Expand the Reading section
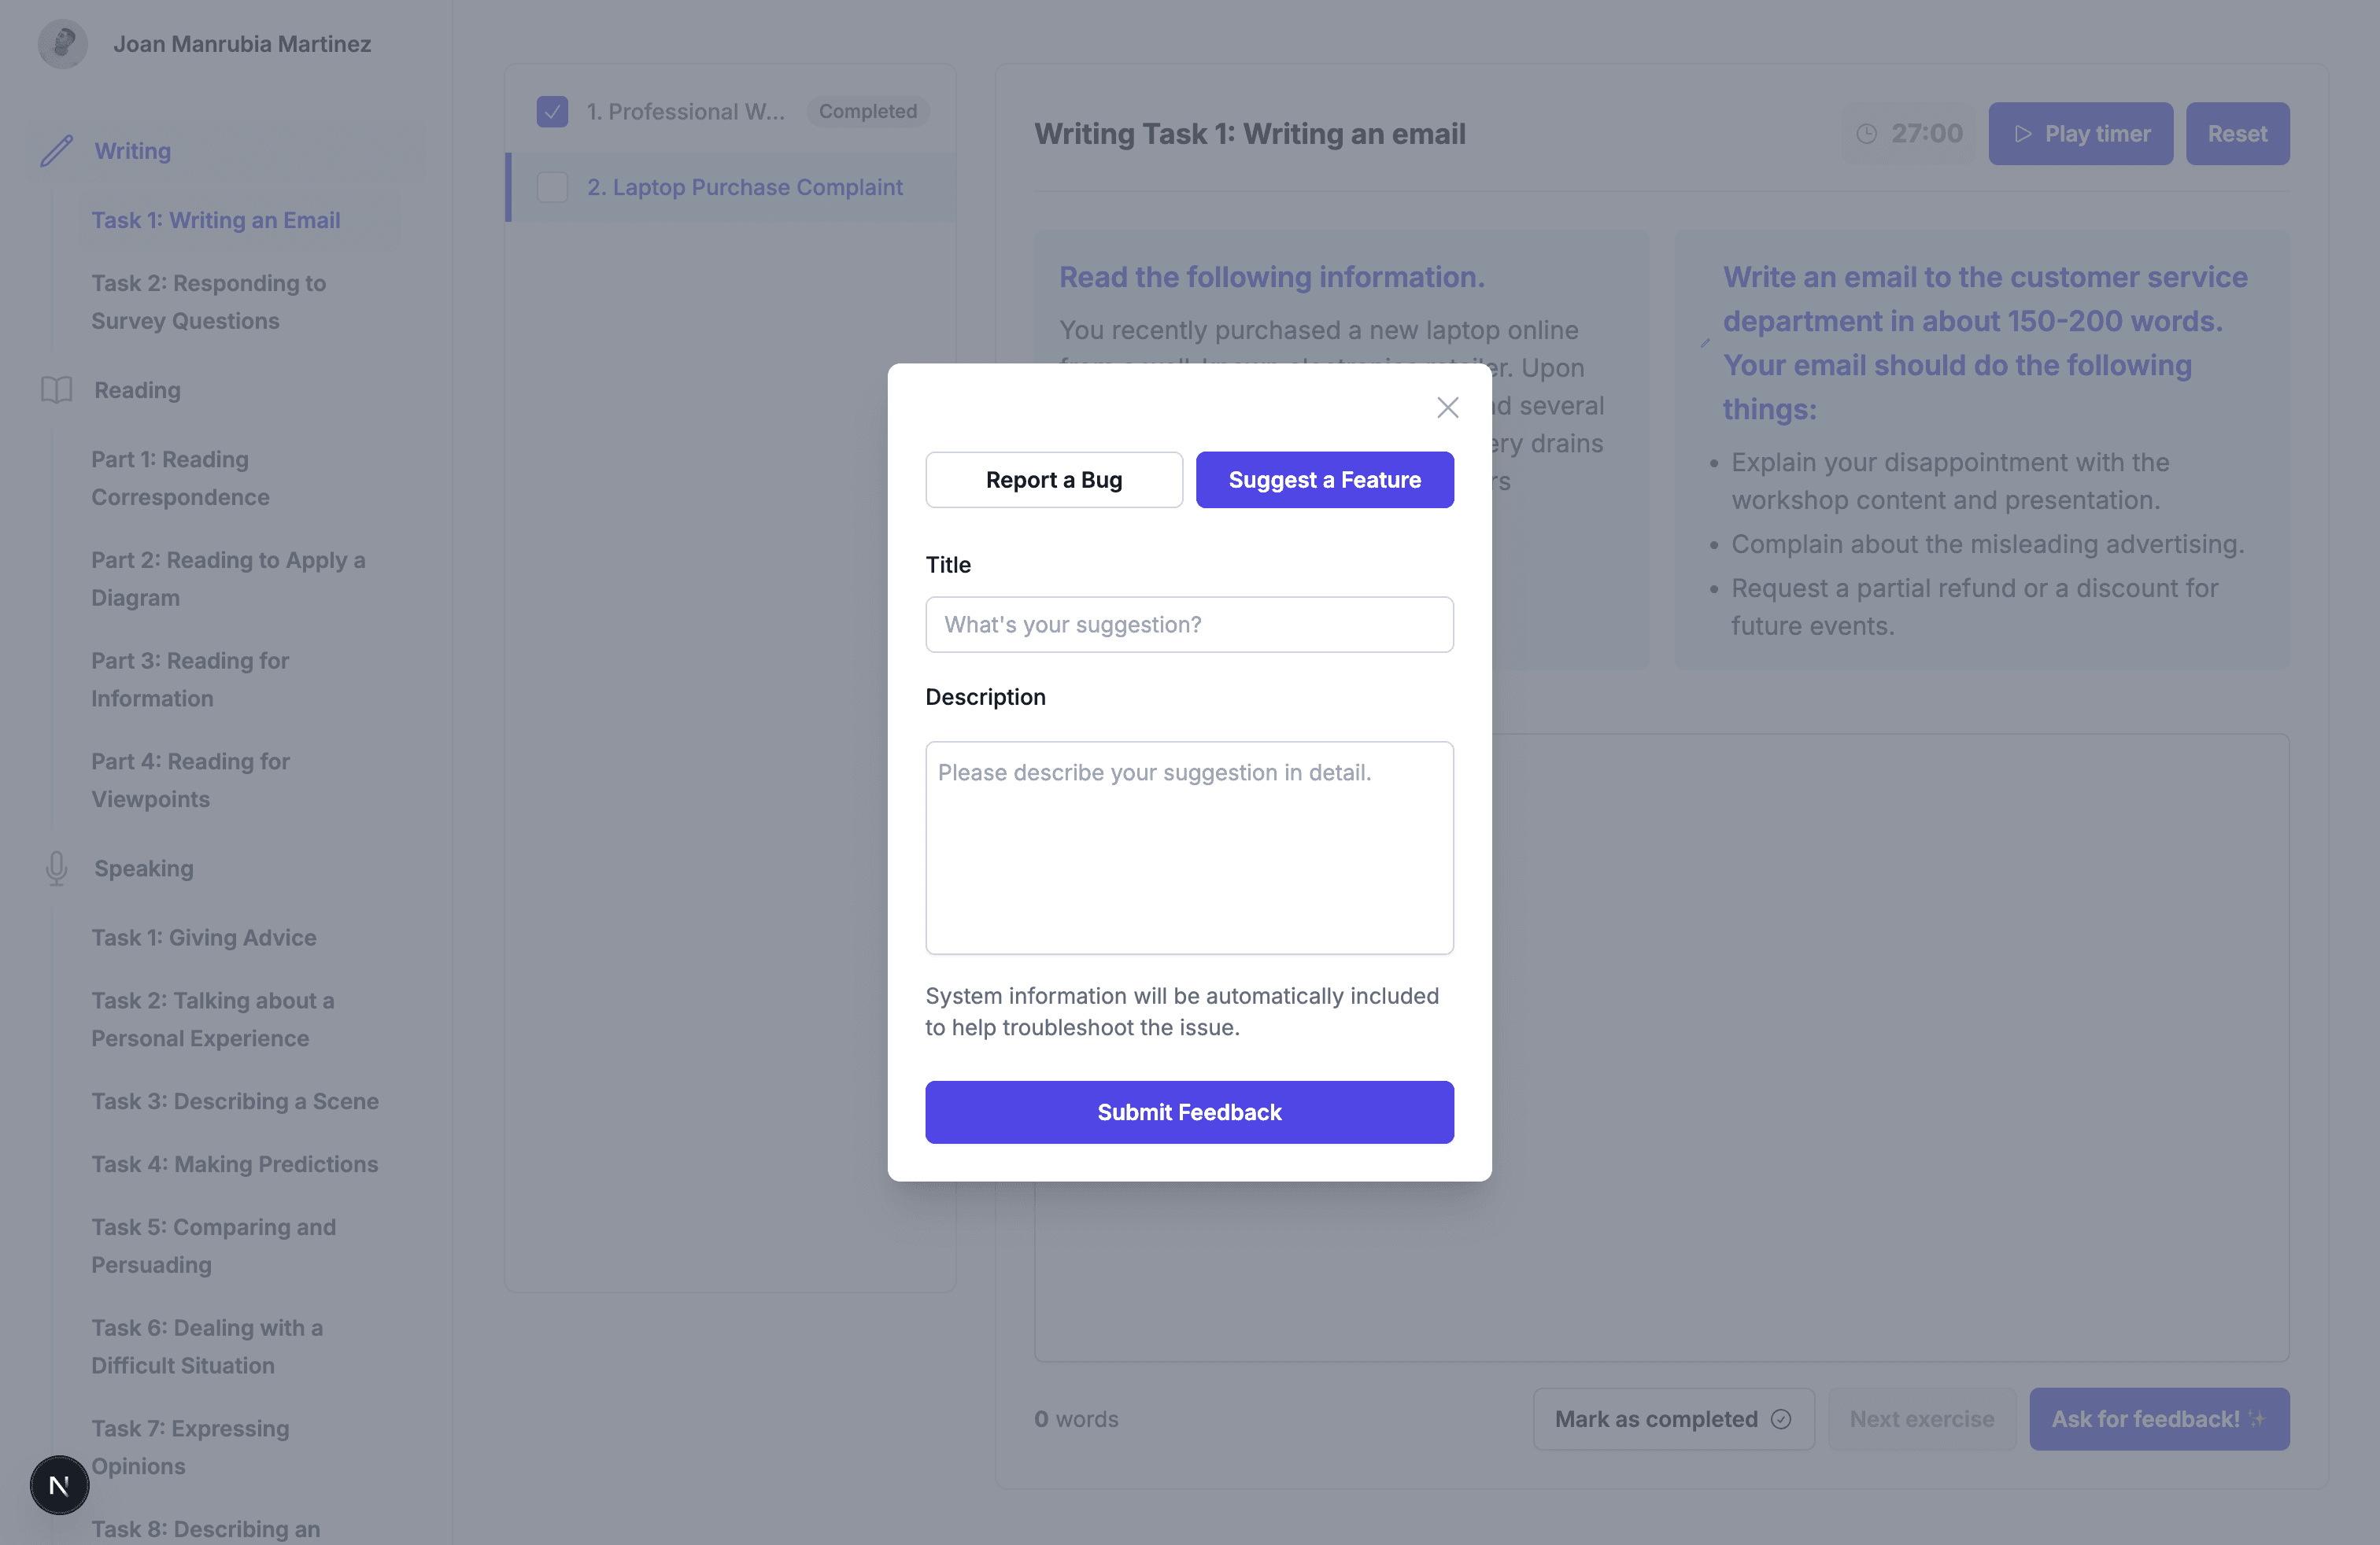The image size is (2380, 1545). (x=137, y=389)
